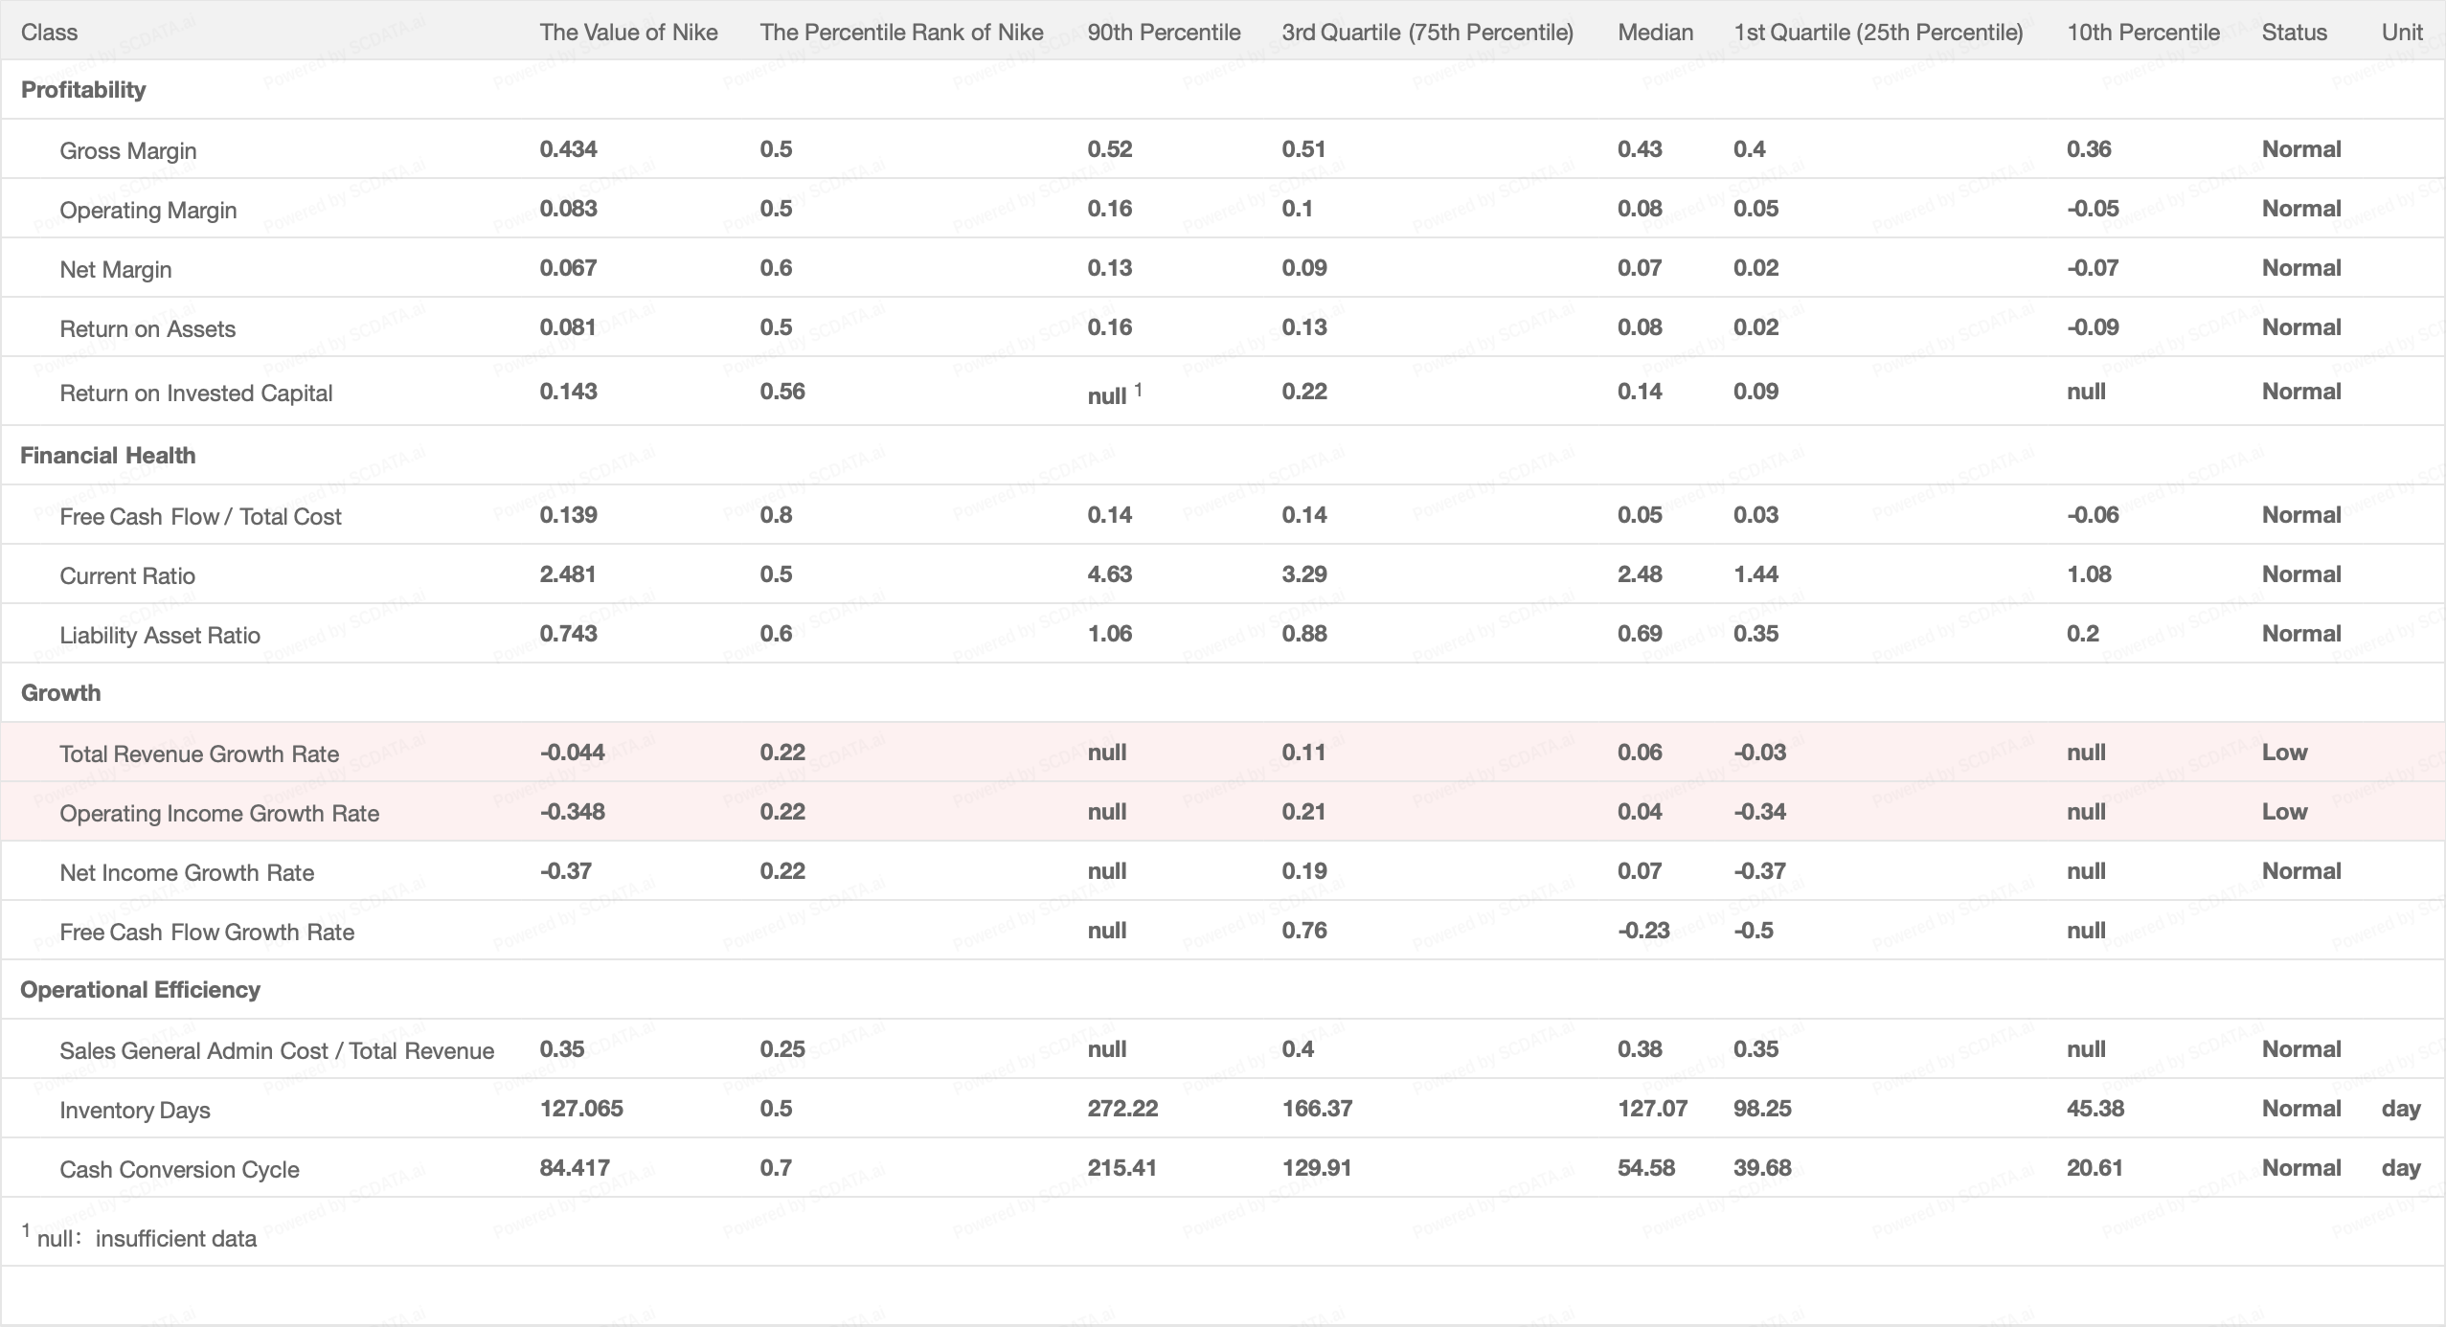This screenshot has width=2446, height=1327.
Task: Click the Unit column header
Action: (x=2402, y=33)
